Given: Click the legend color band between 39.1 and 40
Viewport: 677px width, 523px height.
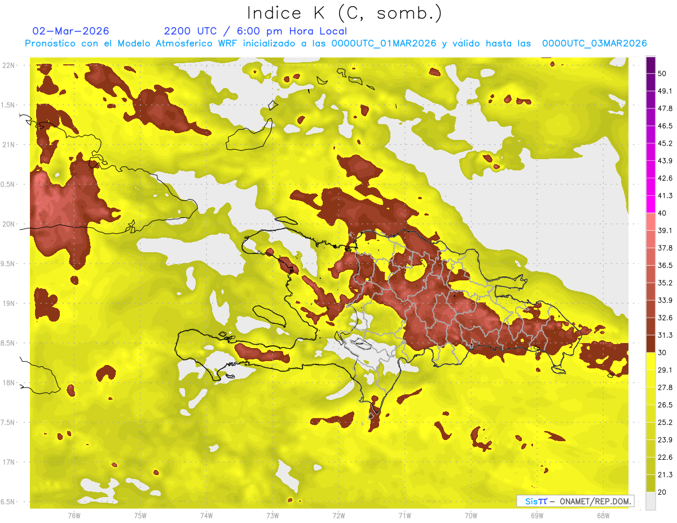Looking at the screenshot, I should click(x=650, y=222).
